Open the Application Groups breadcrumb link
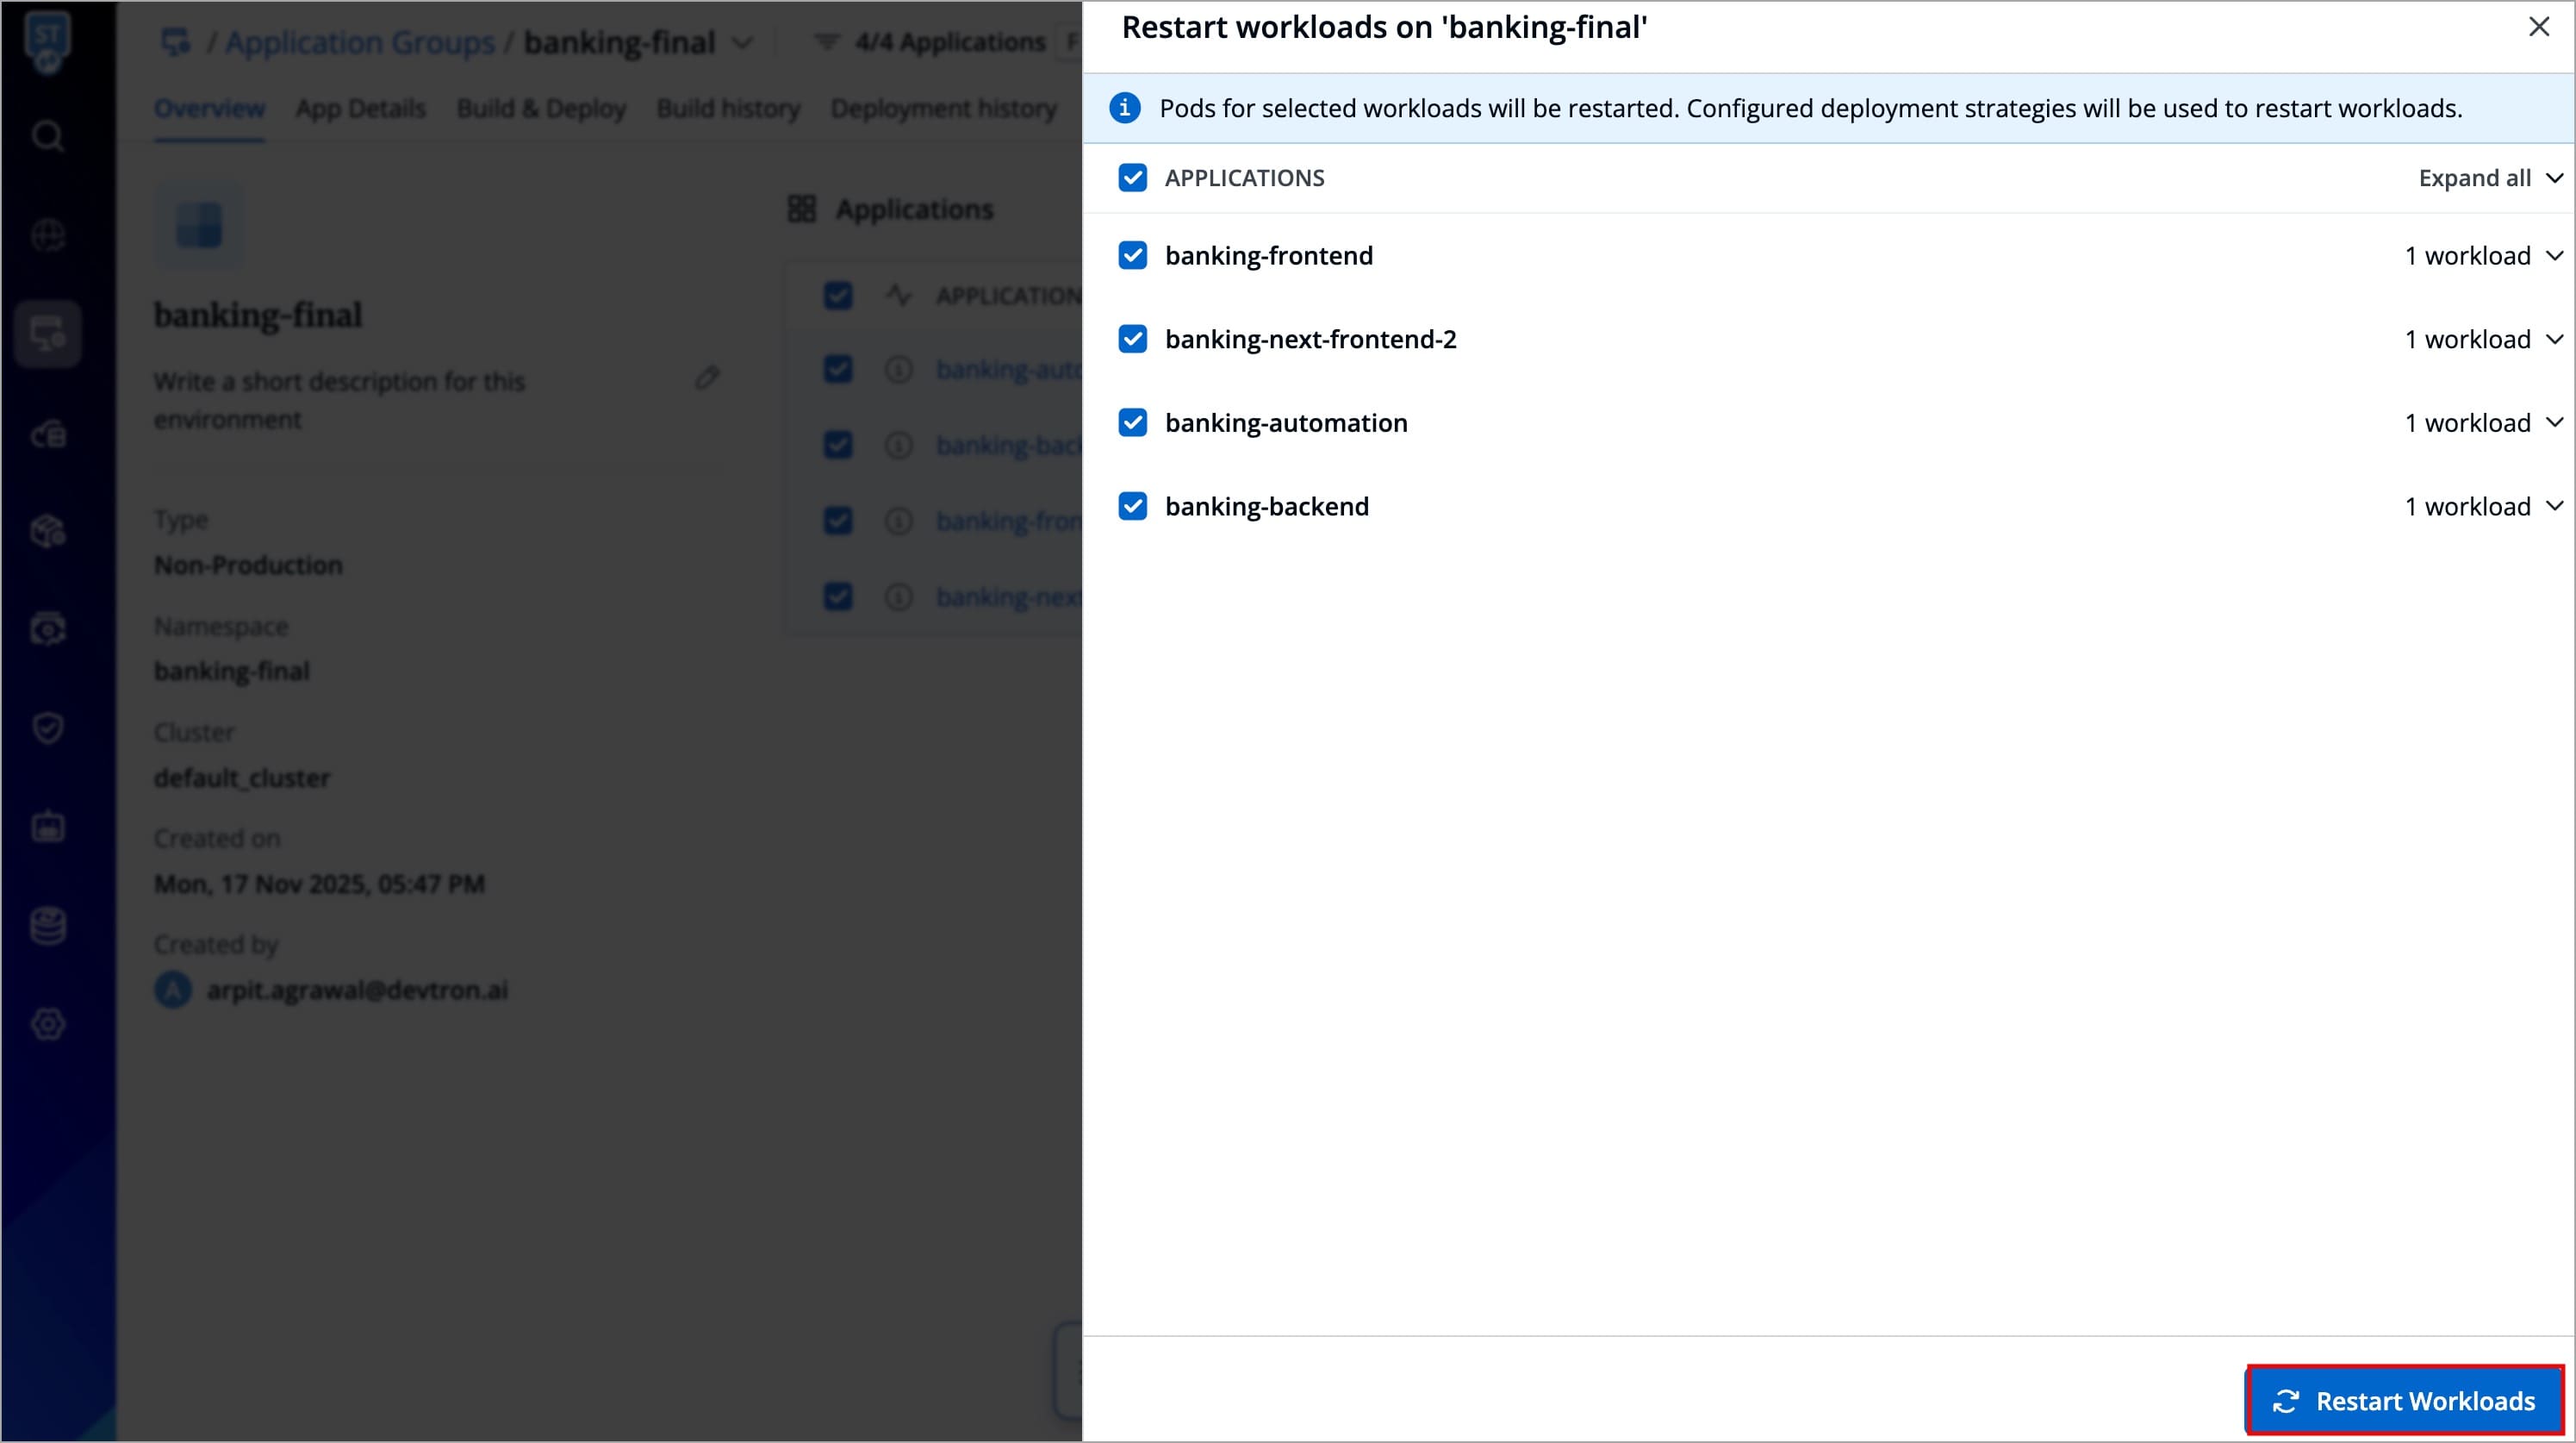The height and width of the screenshot is (1443, 2576). coord(359,42)
